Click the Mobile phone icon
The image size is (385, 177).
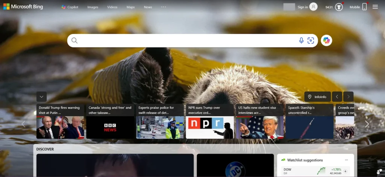tap(364, 7)
